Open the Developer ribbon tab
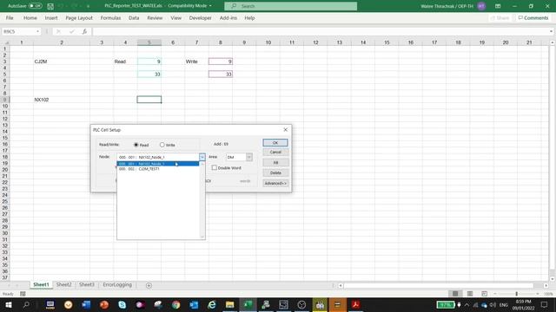The image size is (556, 312). pyautogui.click(x=200, y=17)
